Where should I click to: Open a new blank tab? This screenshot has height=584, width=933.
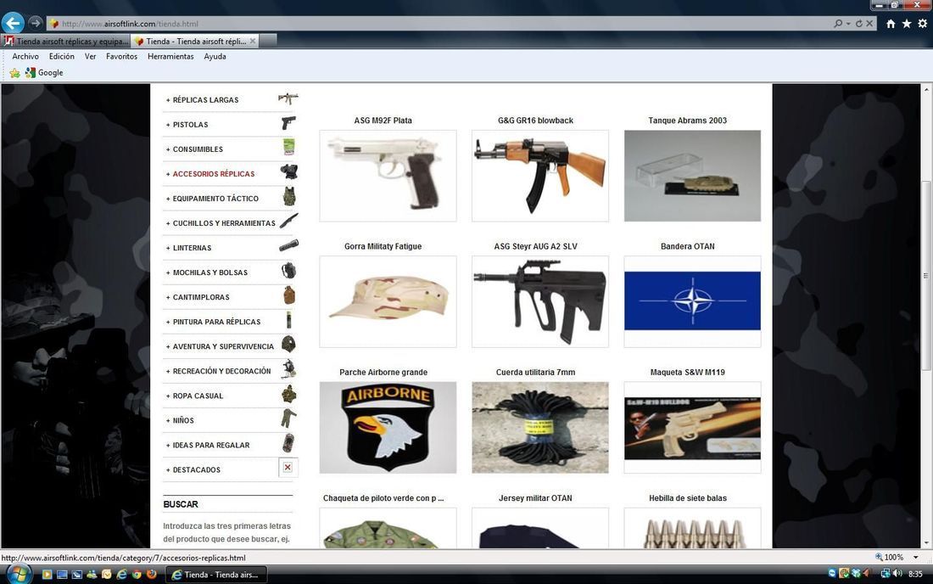tap(268, 41)
